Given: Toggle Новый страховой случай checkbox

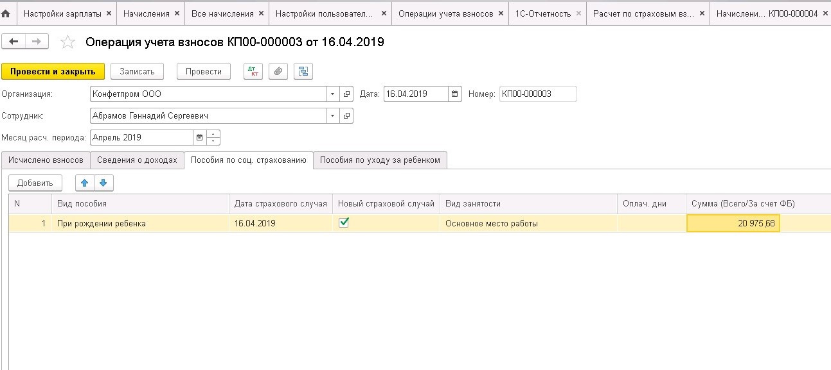Looking at the screenshot, I should click(x=344, y=223).
